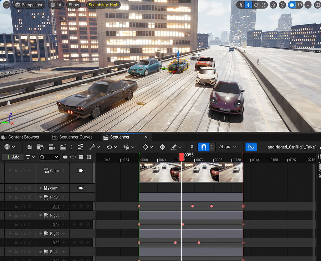Expand the cam0 camera track
The height and width of the screenshot is (261, 321).
(x=41, y=188)
